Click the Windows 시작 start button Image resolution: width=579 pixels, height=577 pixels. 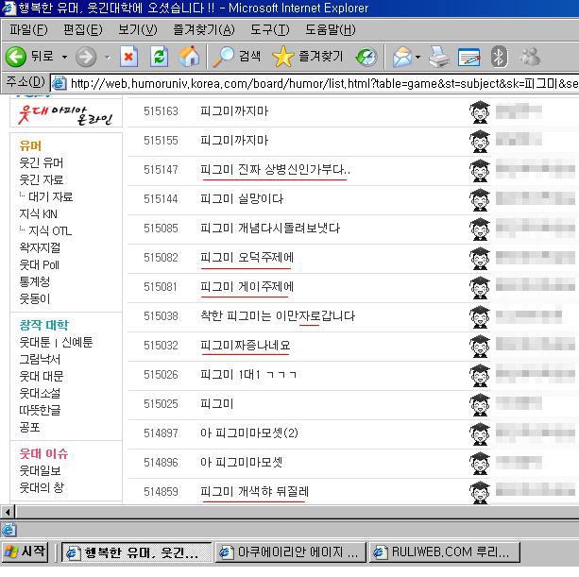pyautogui.click(x=26, y=552)
